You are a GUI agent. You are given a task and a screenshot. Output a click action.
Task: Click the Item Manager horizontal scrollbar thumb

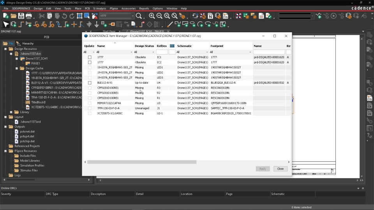click(142, 162)
